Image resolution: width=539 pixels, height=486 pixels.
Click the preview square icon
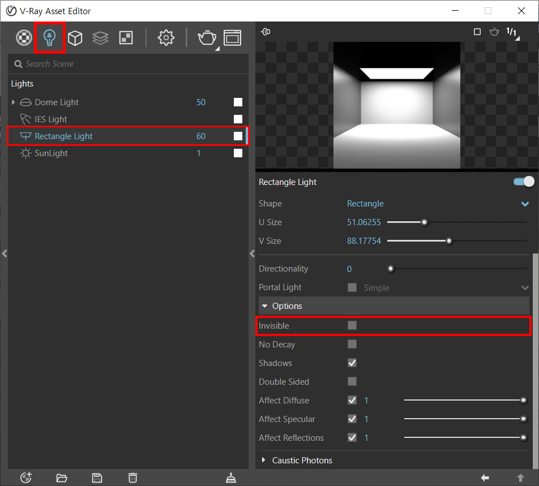click(x=477, y=32)
